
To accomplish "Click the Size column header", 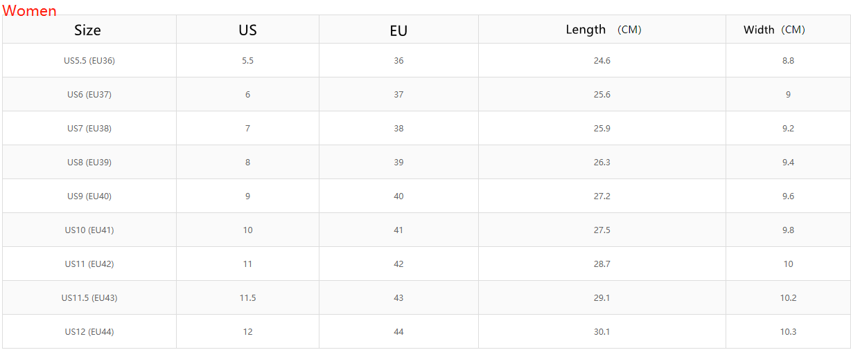I will pos(88,30).
